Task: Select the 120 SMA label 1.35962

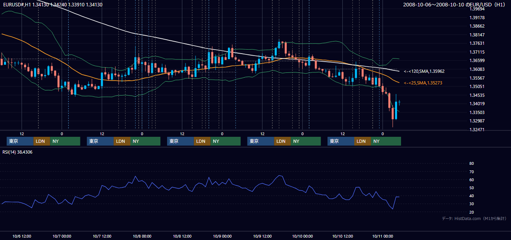Action: pos(424,71)
